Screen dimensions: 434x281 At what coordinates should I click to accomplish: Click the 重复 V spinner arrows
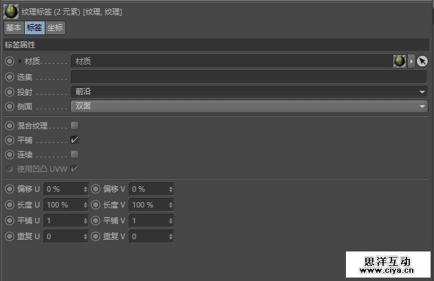click(x=171, y=236)
